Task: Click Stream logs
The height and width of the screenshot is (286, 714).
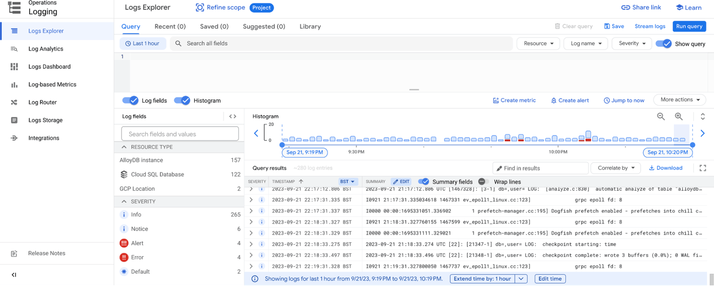Action: point(650,27)
